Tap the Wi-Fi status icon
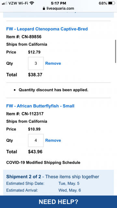The height and width of the screenshot is (208, 117). (32, 3)
